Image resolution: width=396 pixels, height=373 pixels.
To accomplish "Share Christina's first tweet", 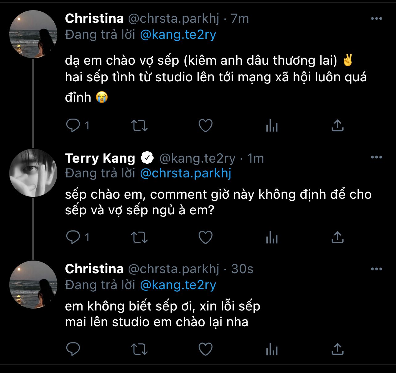I will point(337,126).
